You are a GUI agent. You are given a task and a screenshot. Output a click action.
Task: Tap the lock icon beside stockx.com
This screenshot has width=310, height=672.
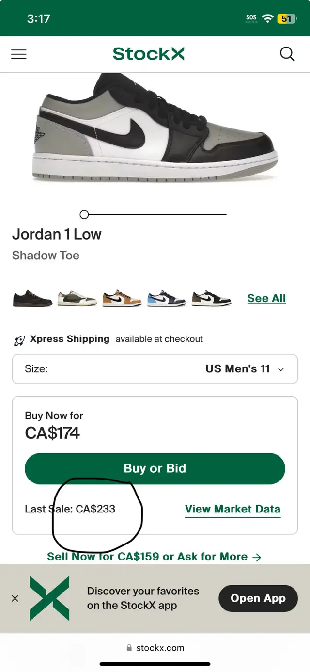tap(129, 648)
